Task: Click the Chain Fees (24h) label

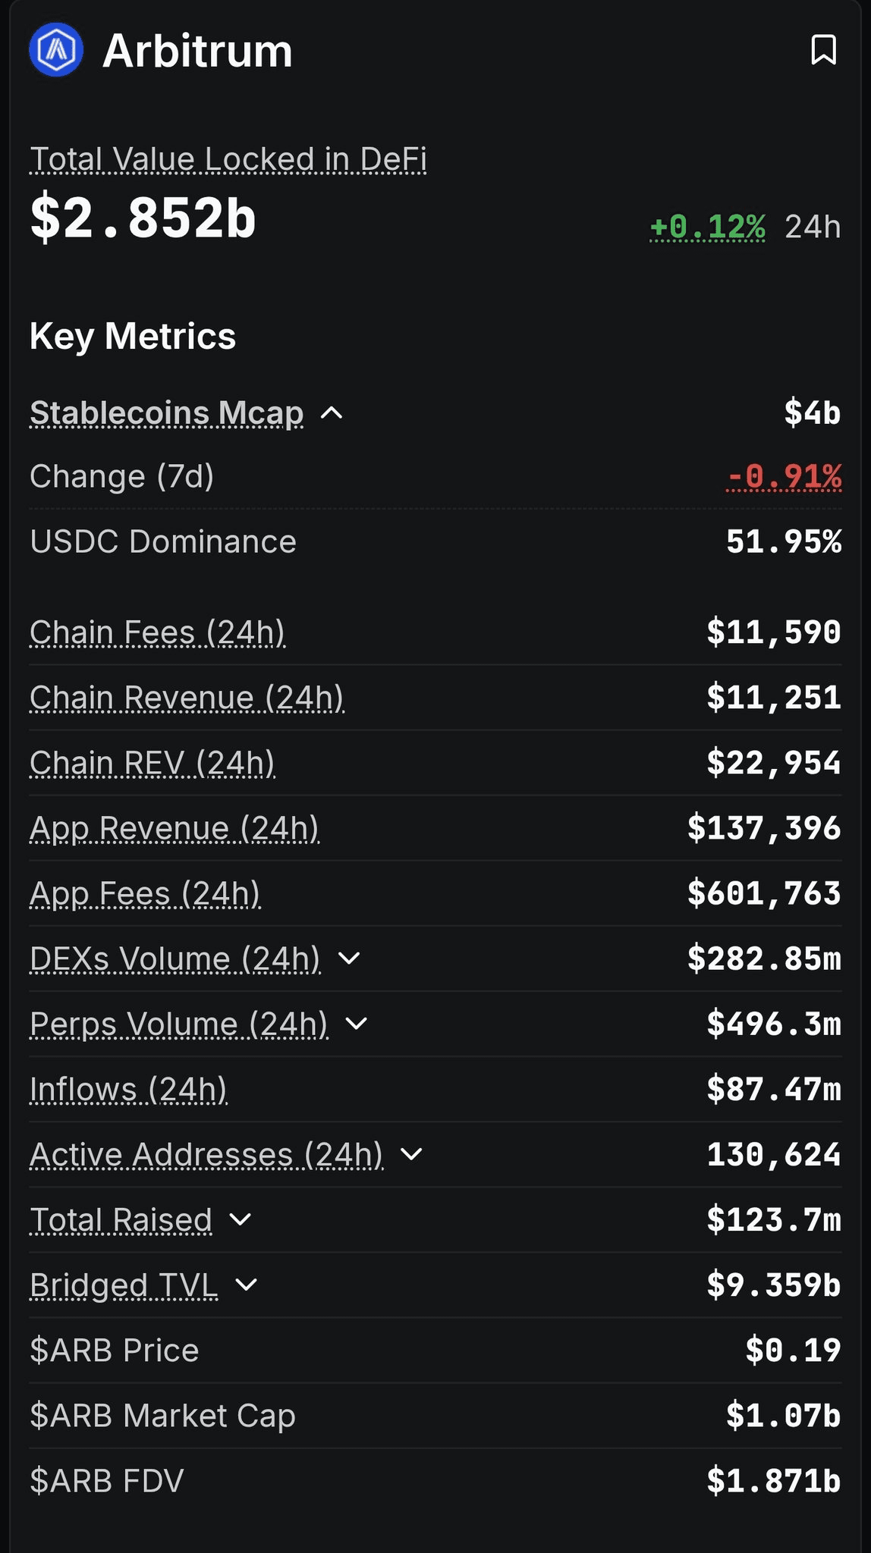Action: [x=157, y=632]
